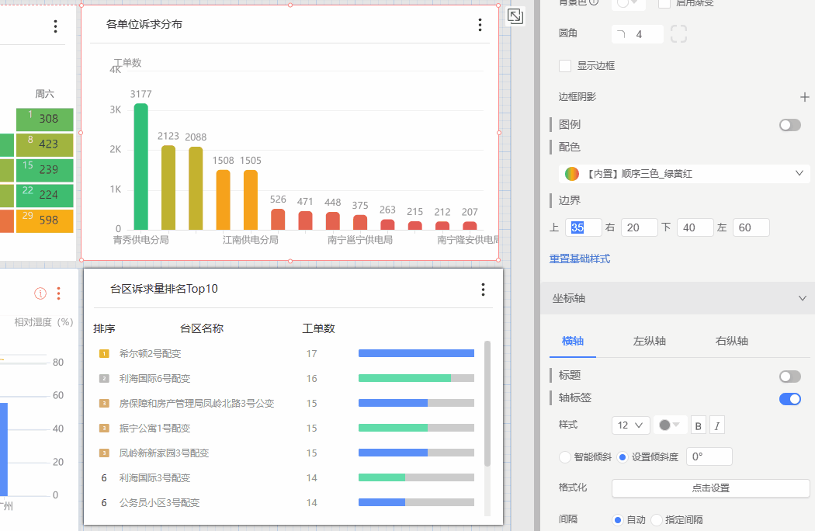Click the expand panel icon beside the chart
This screenshot has width=815, height=531.
pos(515,16)
